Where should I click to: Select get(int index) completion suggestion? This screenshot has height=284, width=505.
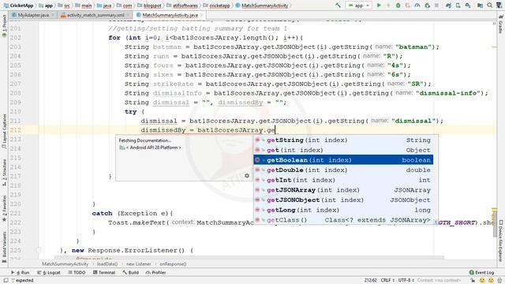pyautogui.click(x=343, y=150)
